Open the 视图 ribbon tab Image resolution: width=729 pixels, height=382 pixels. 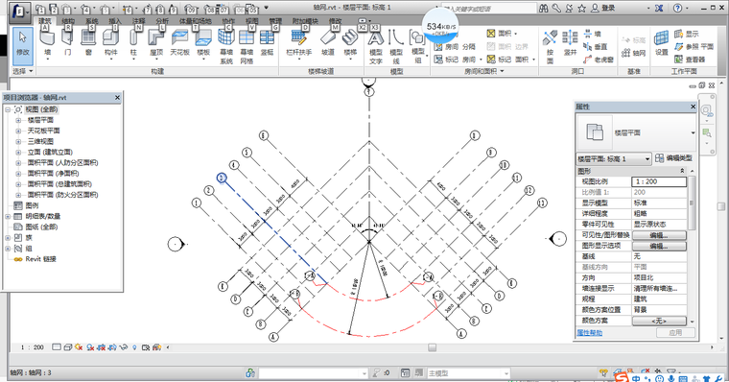coord(252,21)
